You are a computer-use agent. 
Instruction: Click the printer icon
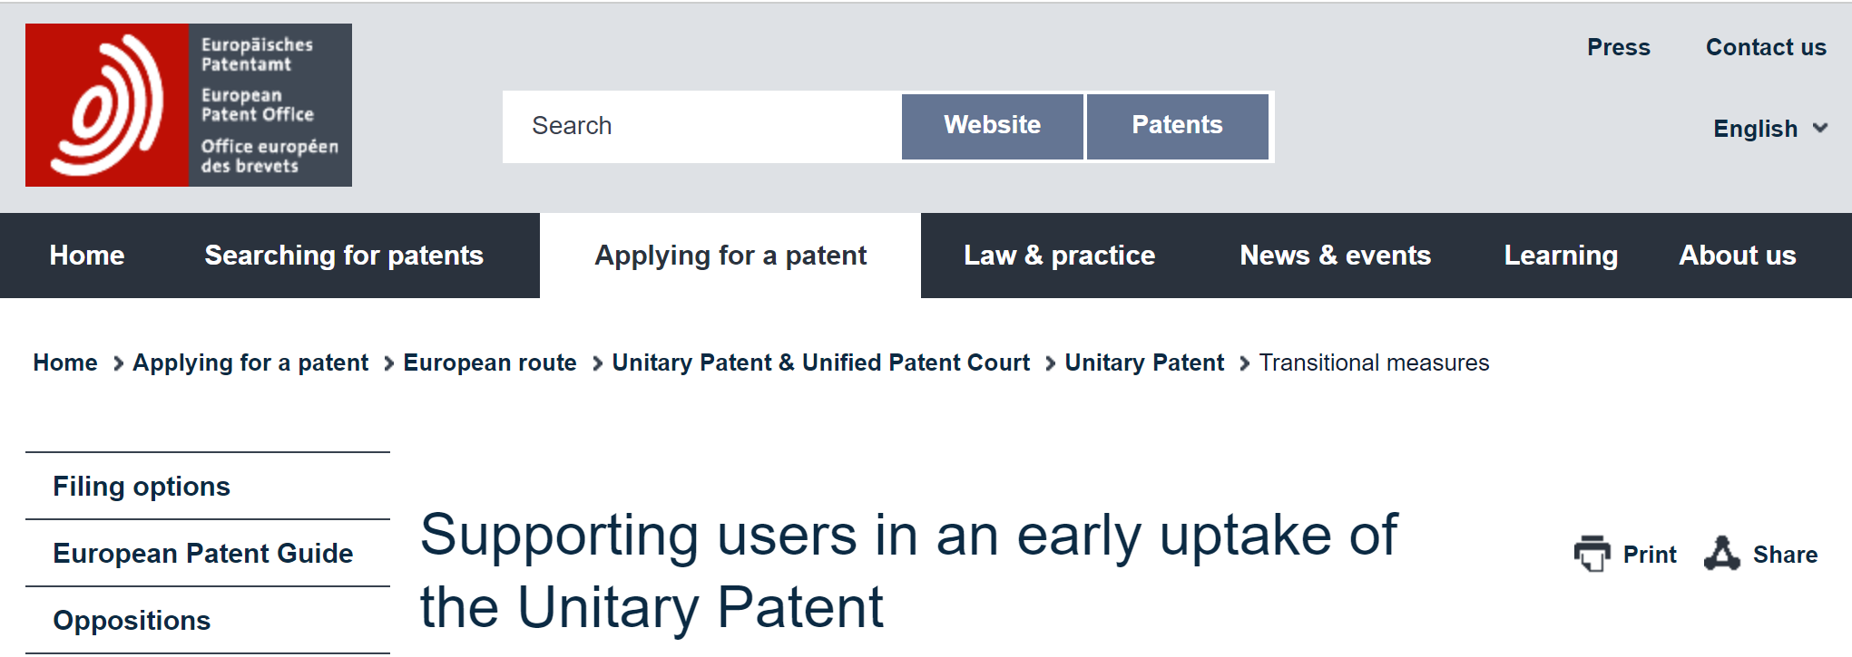point(1592,554)
